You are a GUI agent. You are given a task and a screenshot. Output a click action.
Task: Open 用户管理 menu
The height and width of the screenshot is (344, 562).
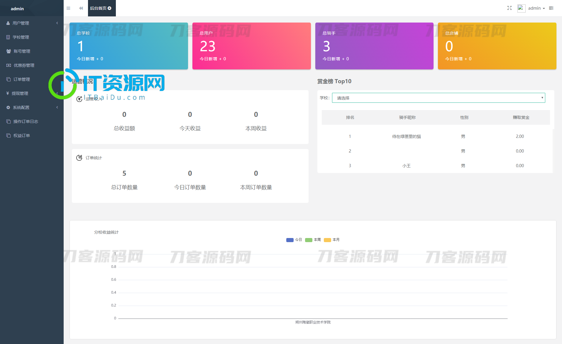click(x=32, y=23)
